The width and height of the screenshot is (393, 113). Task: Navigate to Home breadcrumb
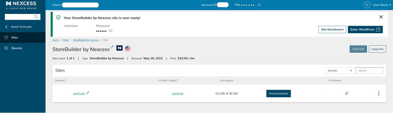coord(55,40)
